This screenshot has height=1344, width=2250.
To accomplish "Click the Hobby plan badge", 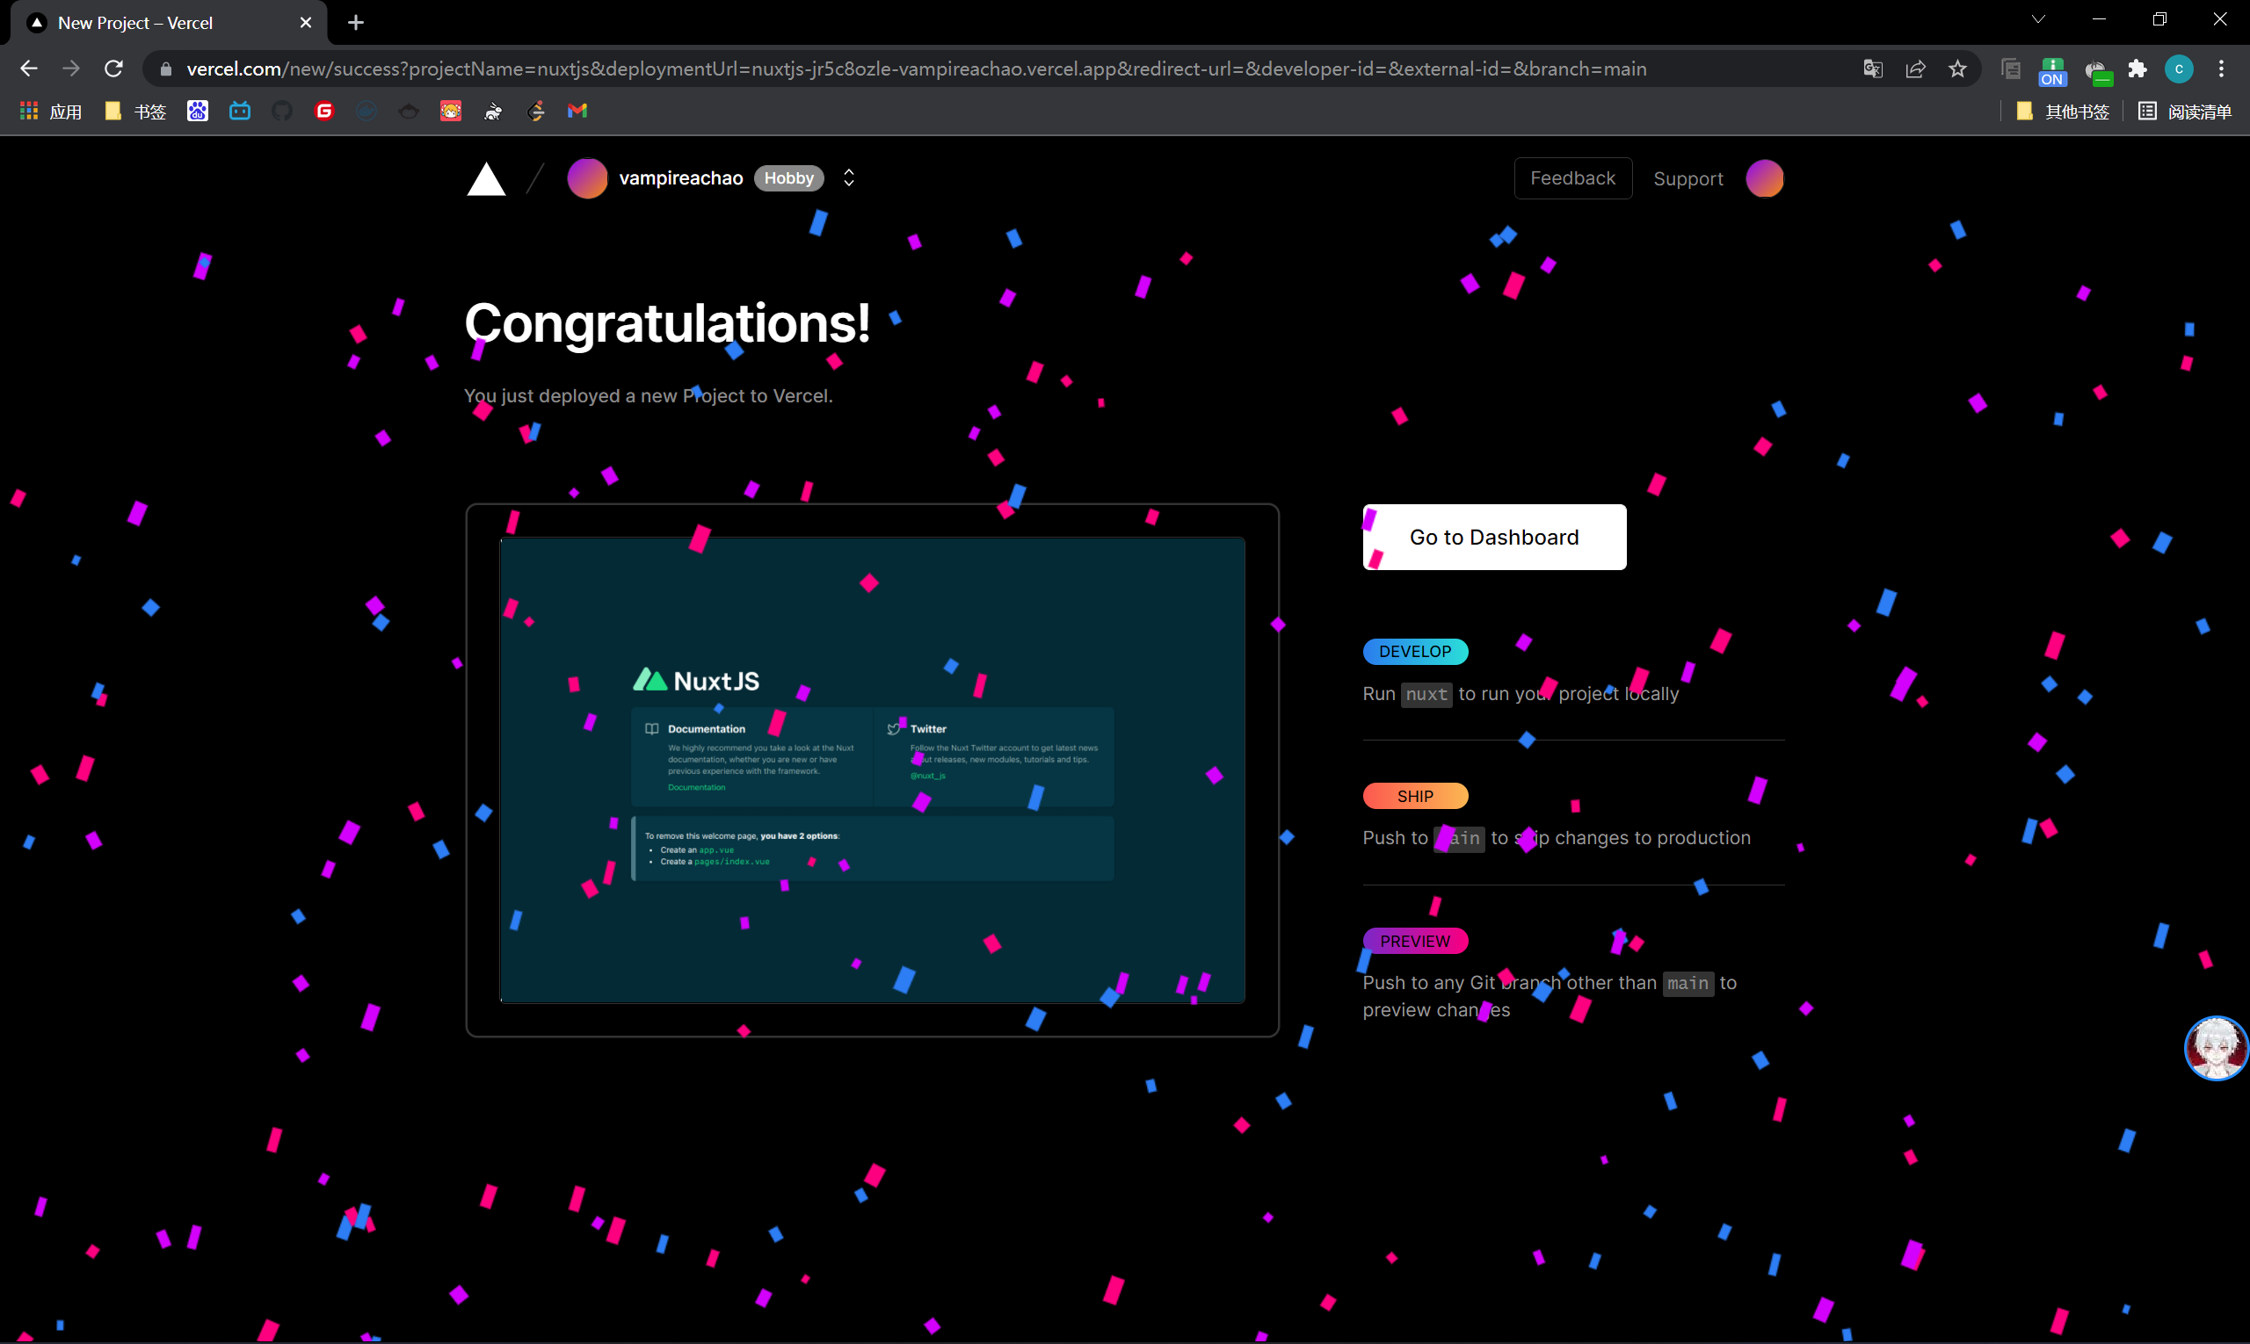I will pos(788,178).
